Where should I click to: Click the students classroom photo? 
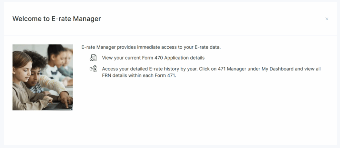point(42,77)
